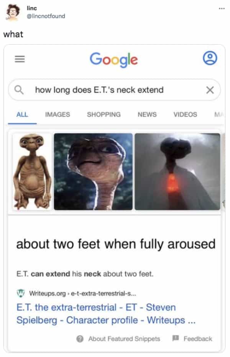The height and width of the screenshot is (357, 230).
Task: Clear the search query with X
Action: click(210, 90)
